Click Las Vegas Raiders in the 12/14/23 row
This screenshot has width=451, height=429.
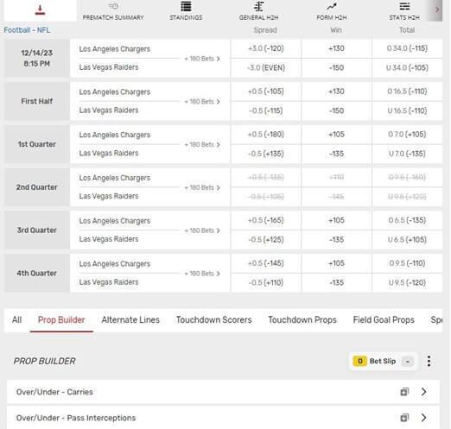(x=109, y=67)
